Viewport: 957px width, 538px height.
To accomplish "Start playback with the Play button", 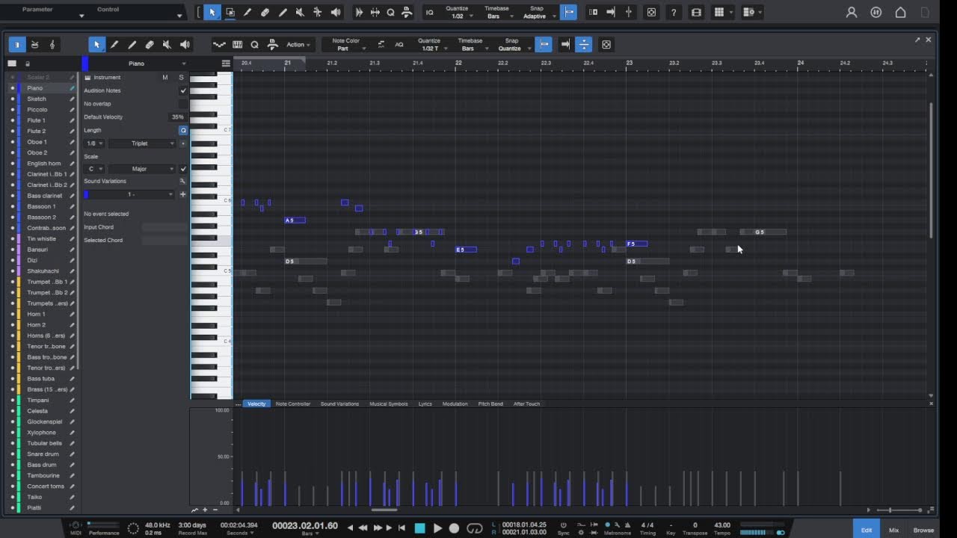I will 438,528.
